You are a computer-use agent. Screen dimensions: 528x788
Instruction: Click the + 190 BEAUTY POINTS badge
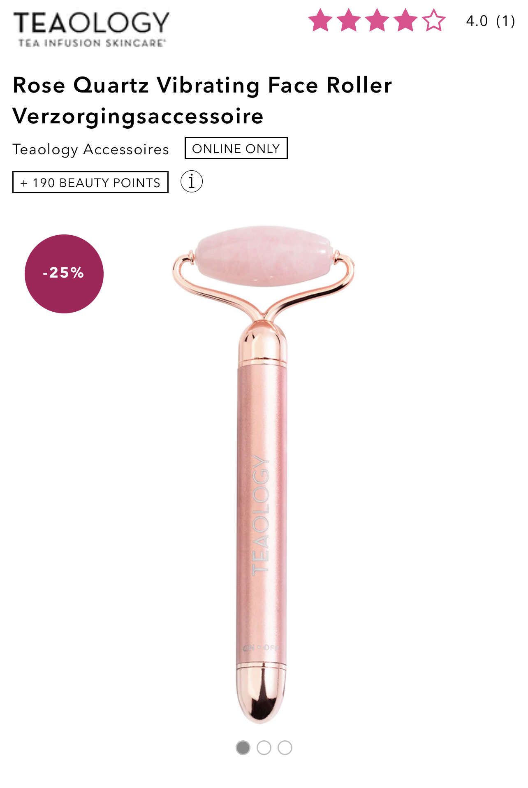tap(90, 182)
